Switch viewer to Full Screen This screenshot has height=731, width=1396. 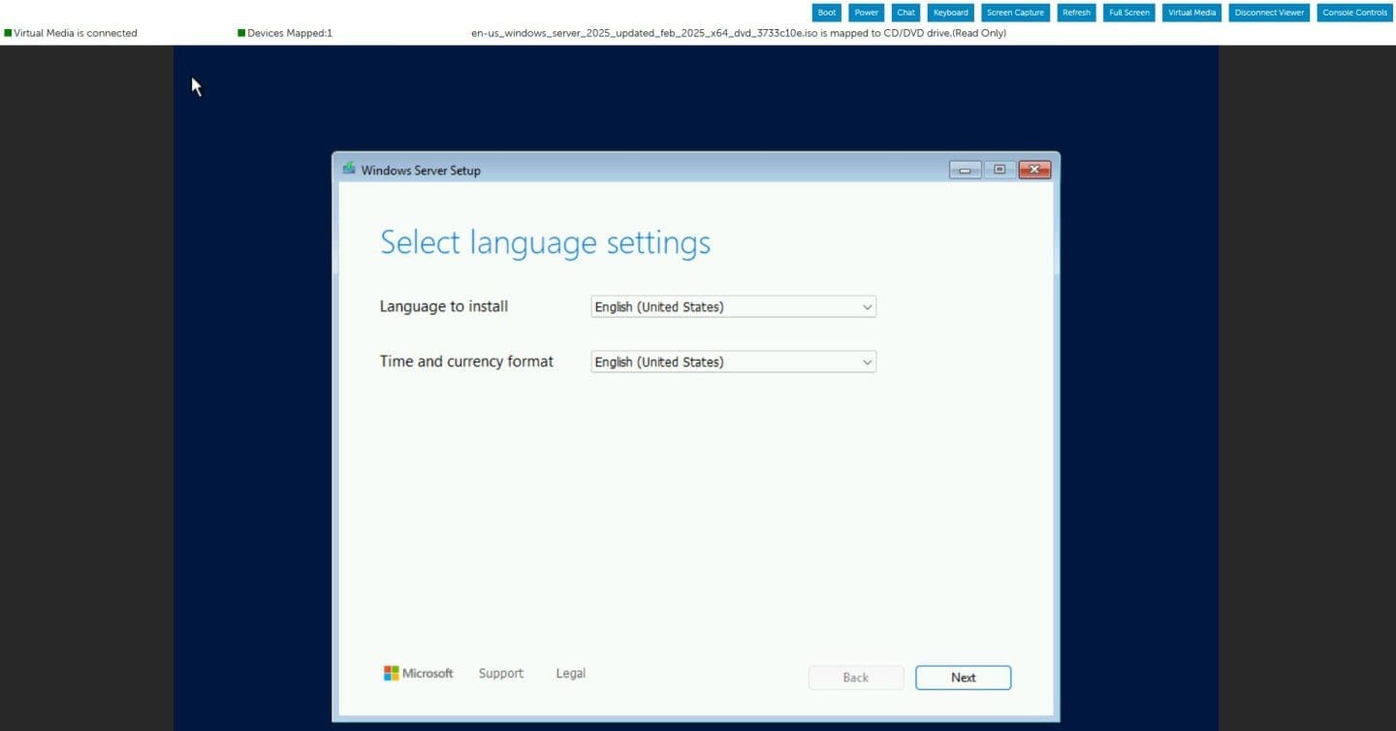point(1129,13)
